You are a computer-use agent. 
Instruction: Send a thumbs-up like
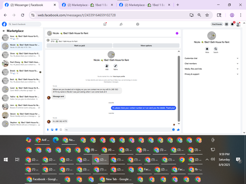click(178, 130)
